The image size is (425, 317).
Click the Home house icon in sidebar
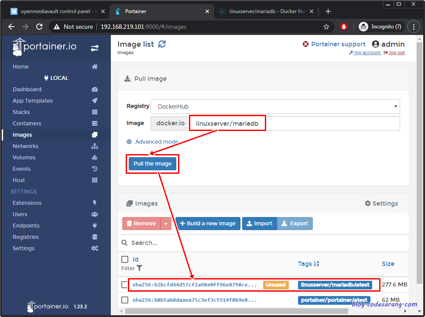[95, 67]
